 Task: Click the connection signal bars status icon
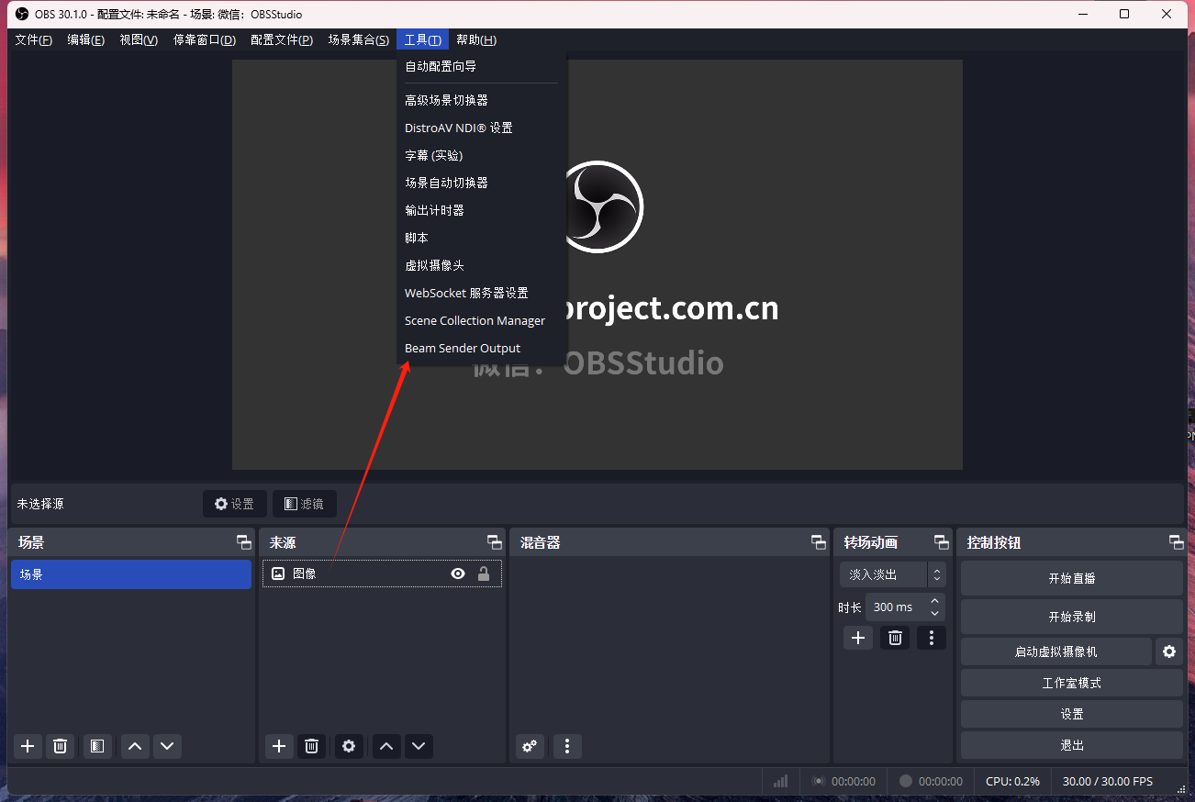(781, 781)
